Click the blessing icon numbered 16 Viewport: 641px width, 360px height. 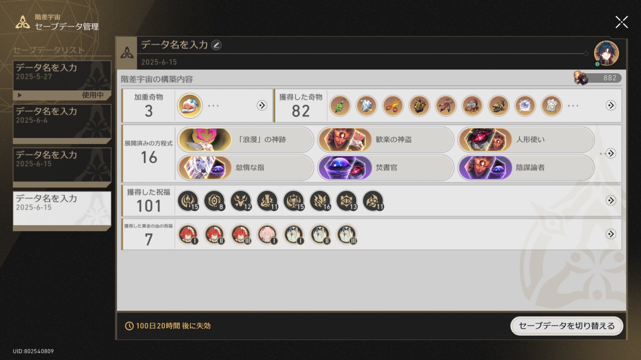coord(320,201)
